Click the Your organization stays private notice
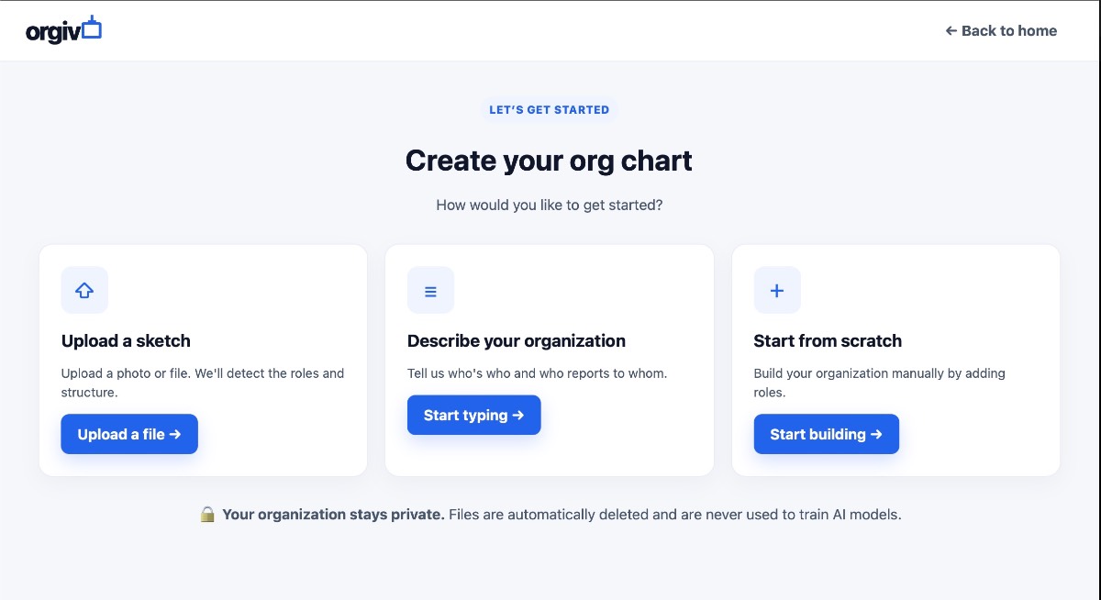Screen dimensions: 1101x600 pyautogui.click(x=333, y=515)
